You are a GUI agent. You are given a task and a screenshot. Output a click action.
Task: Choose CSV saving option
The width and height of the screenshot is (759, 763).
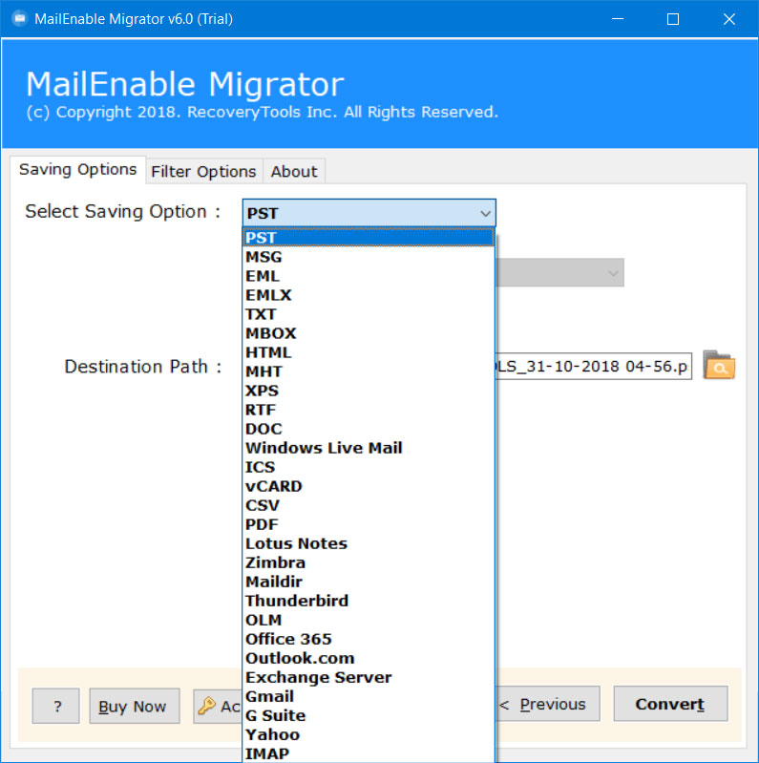pos(369,505)
